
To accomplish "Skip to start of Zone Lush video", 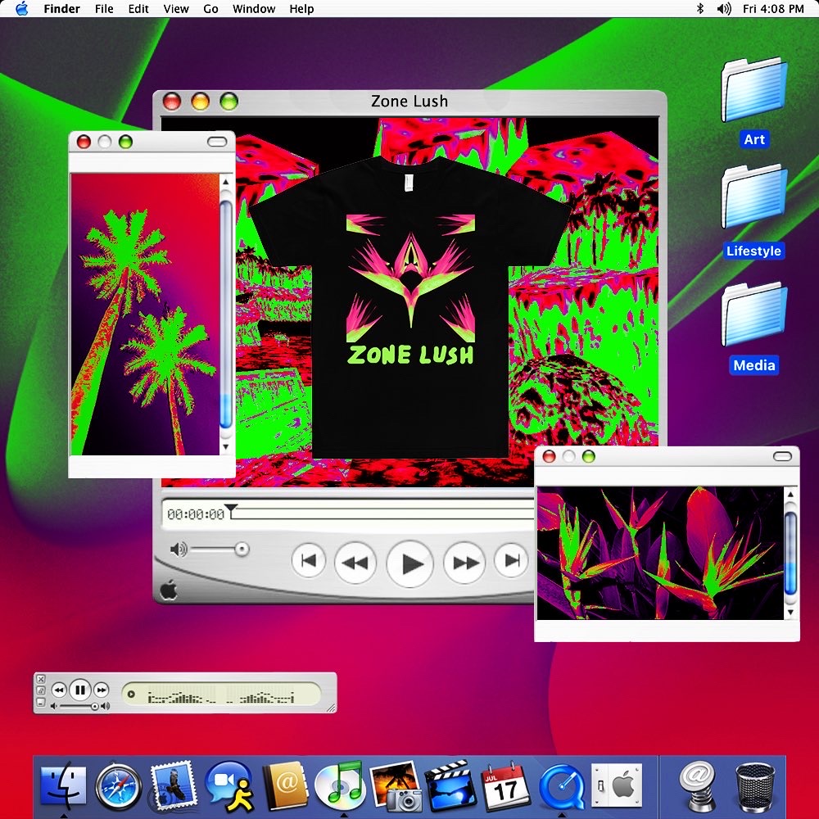I will pyautogui.click(x=309, y=561).
